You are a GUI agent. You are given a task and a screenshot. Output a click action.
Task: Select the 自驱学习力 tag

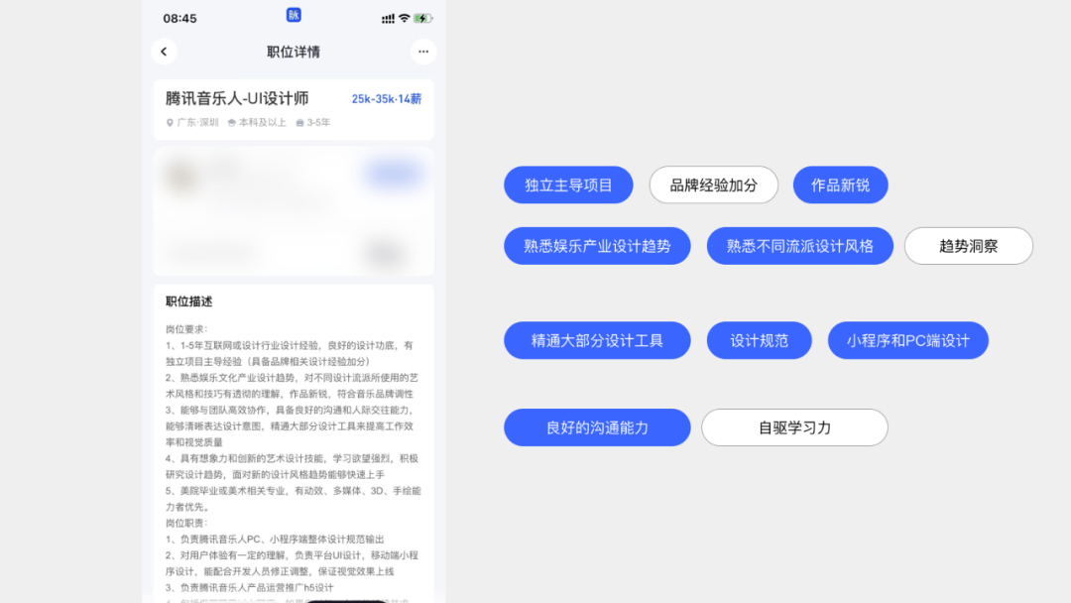794,427
